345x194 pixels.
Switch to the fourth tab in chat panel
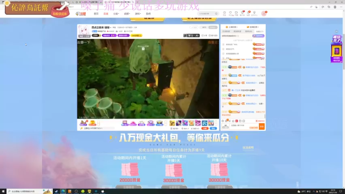260,31
